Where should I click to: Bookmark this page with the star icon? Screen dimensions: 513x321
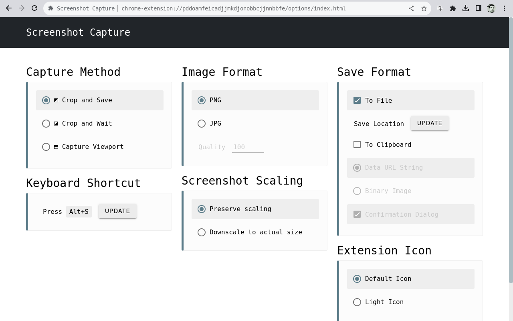click(x=424, y=8)
